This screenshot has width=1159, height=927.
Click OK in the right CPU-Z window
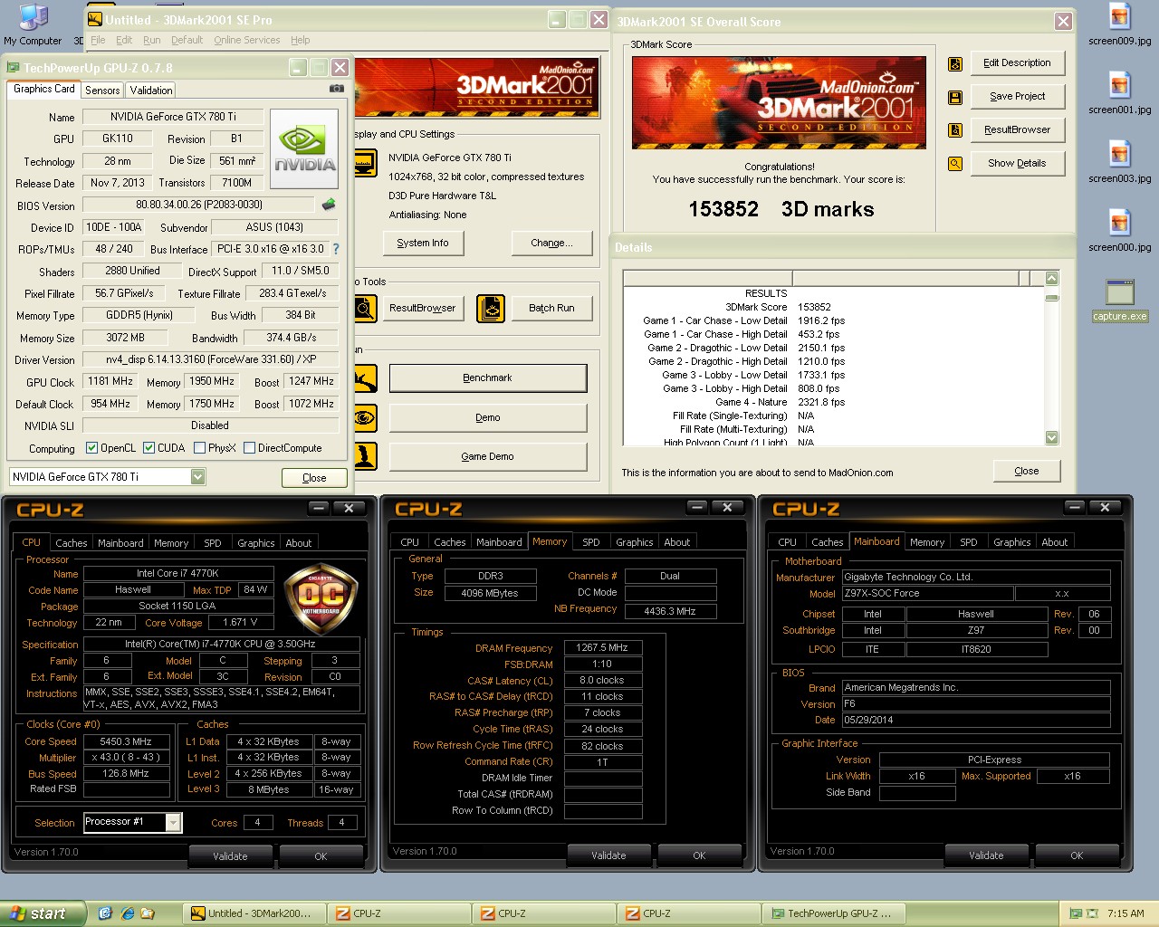pyautogui.click(x=1077, y=855)
